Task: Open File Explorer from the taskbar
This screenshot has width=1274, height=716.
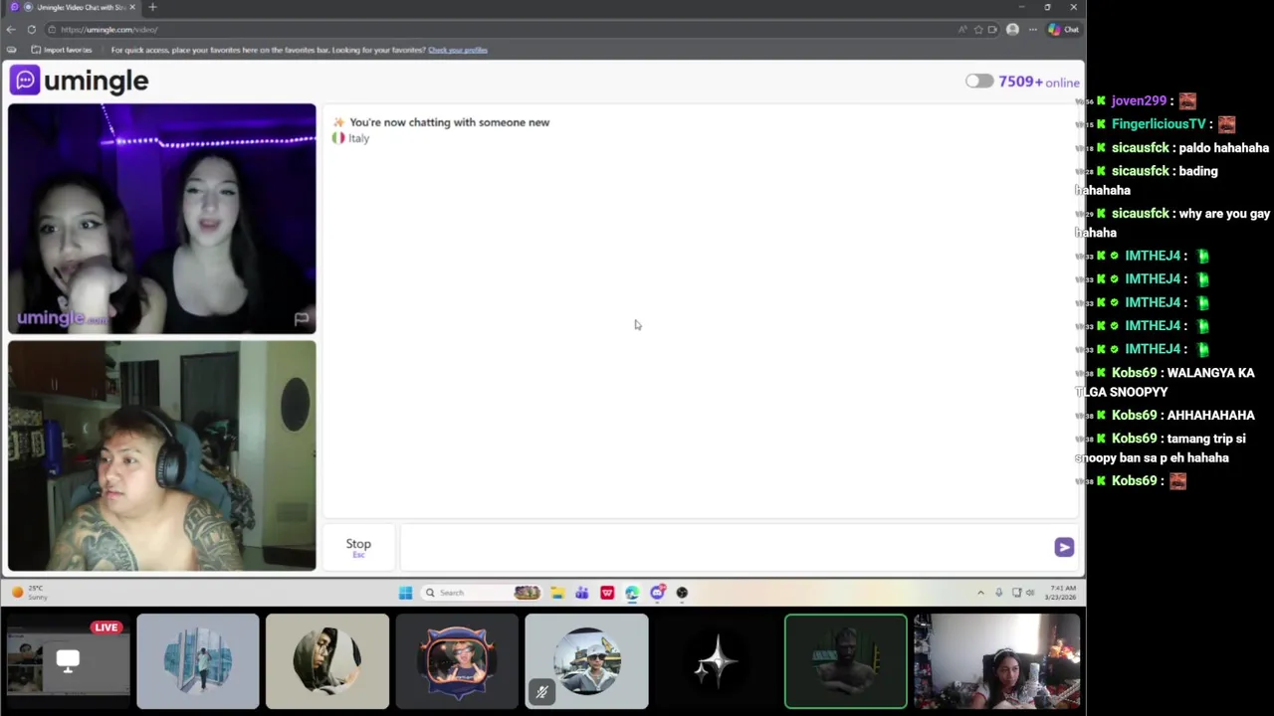Action: tap(557, 593)
